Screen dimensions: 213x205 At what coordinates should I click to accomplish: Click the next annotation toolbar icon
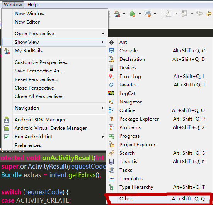coord(169,14)
